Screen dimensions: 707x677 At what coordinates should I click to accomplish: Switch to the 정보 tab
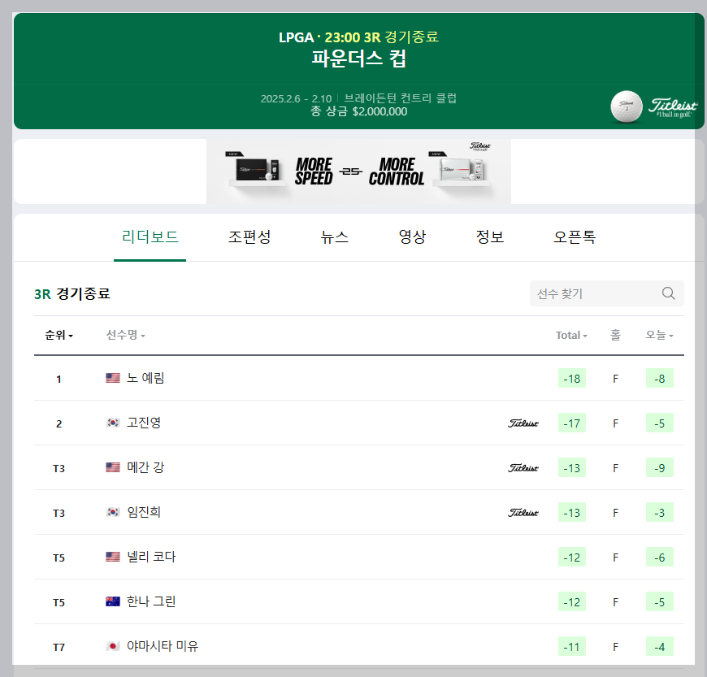click(x=490, y=237)
